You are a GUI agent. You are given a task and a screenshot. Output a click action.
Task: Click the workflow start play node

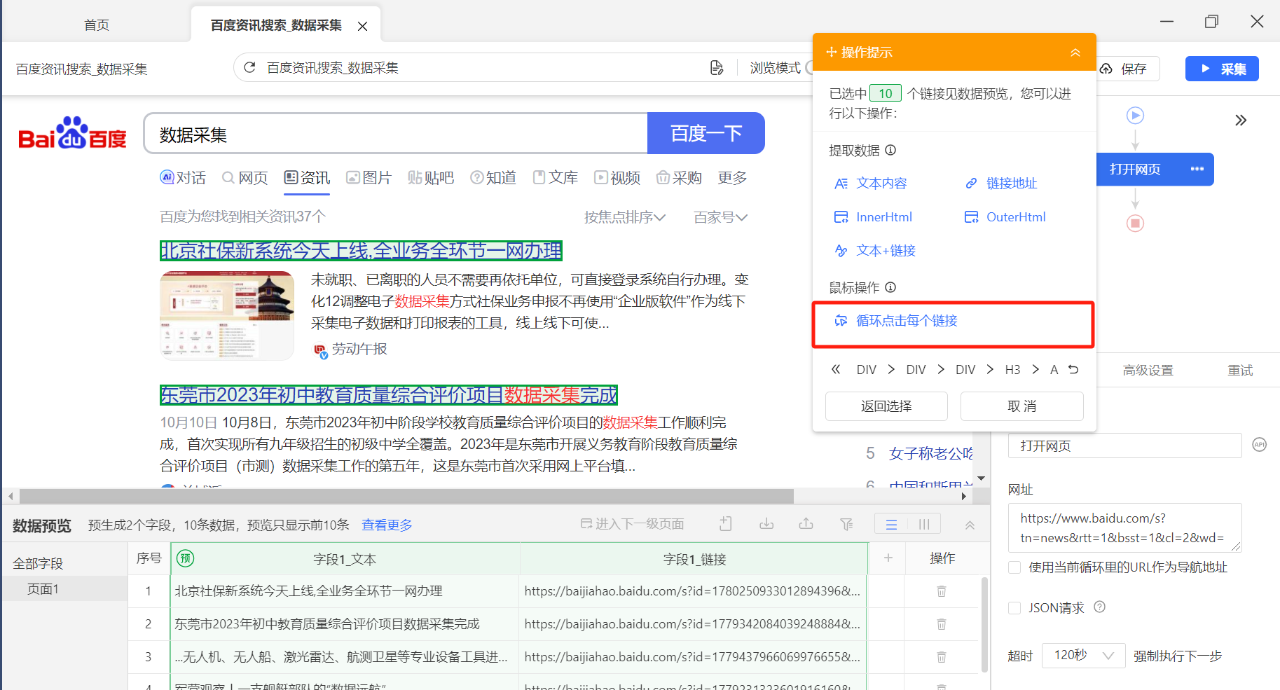point(1135,116)
